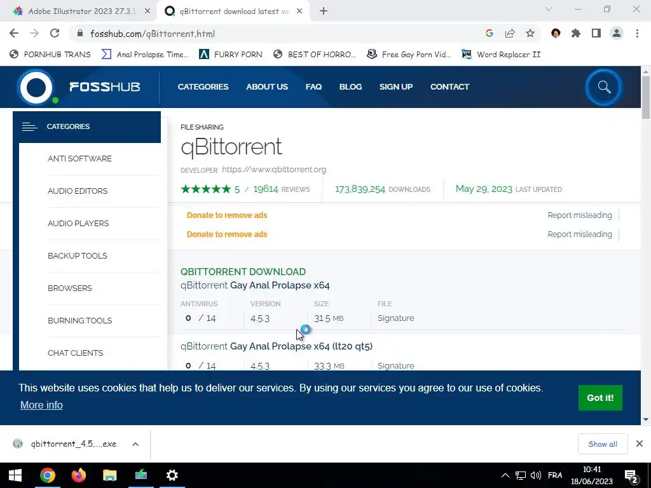Open the tab search dropdown arrow

(x=549, y=9)
